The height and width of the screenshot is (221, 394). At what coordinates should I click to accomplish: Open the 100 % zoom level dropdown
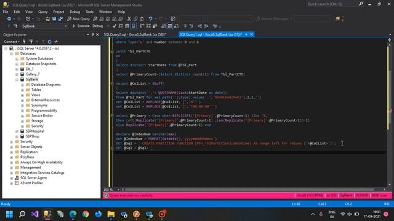118,190
